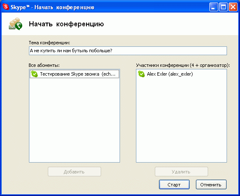Viewport: 240px width, 196px height.
Task: Click the Тема конференции text field
Action: (x=128, y=51)
